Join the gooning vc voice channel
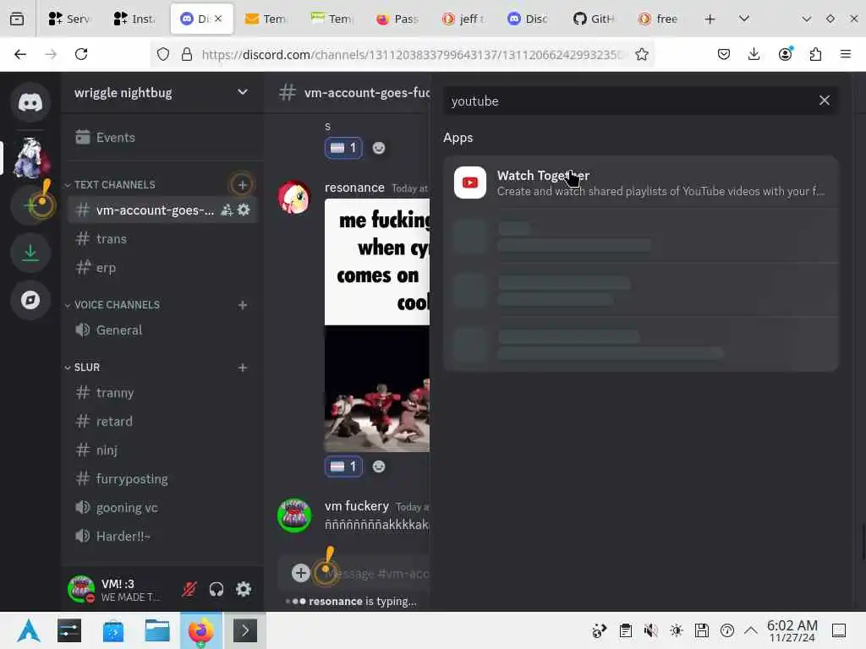The image size is (866, 649). (x=162, y=508)
